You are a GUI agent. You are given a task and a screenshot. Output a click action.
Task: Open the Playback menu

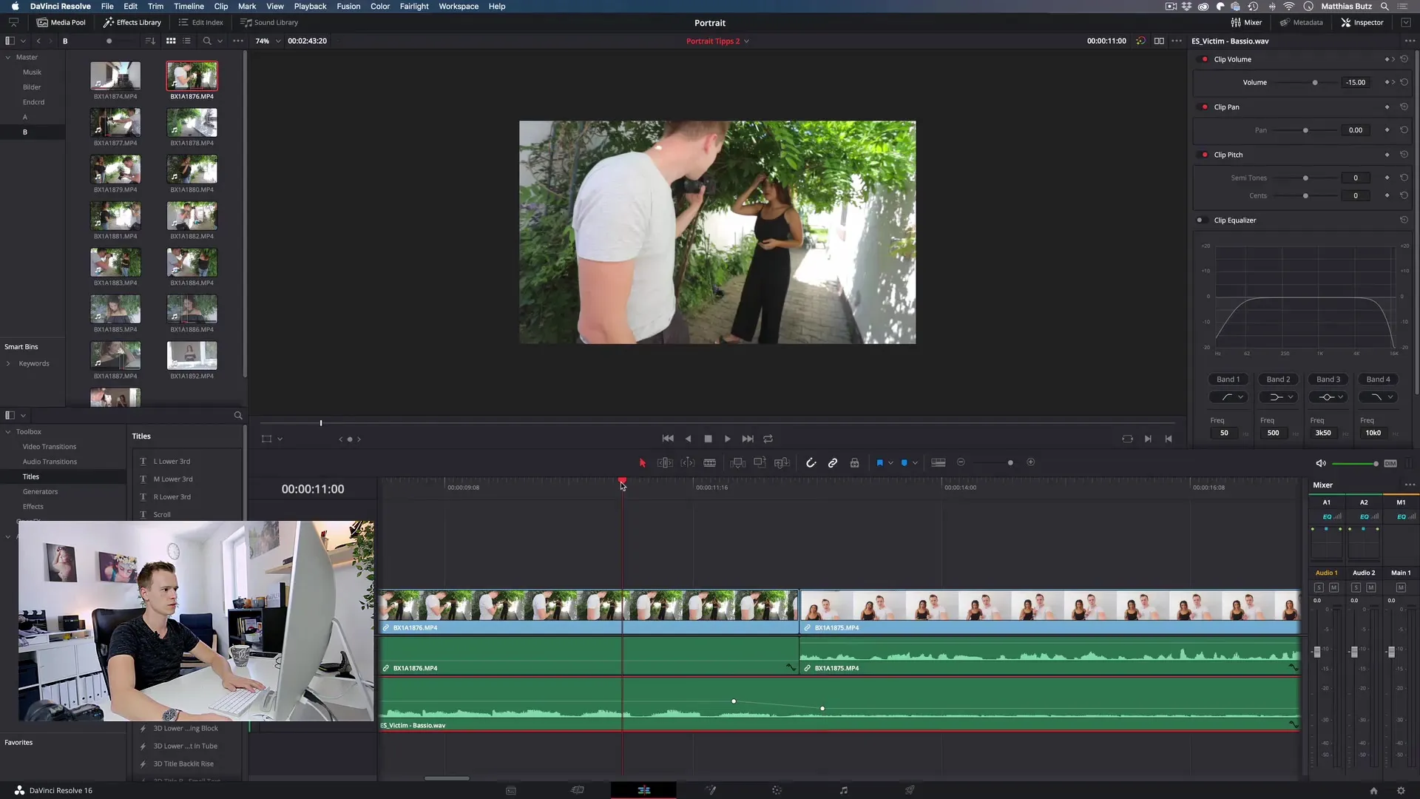click(x=310, y=7)
